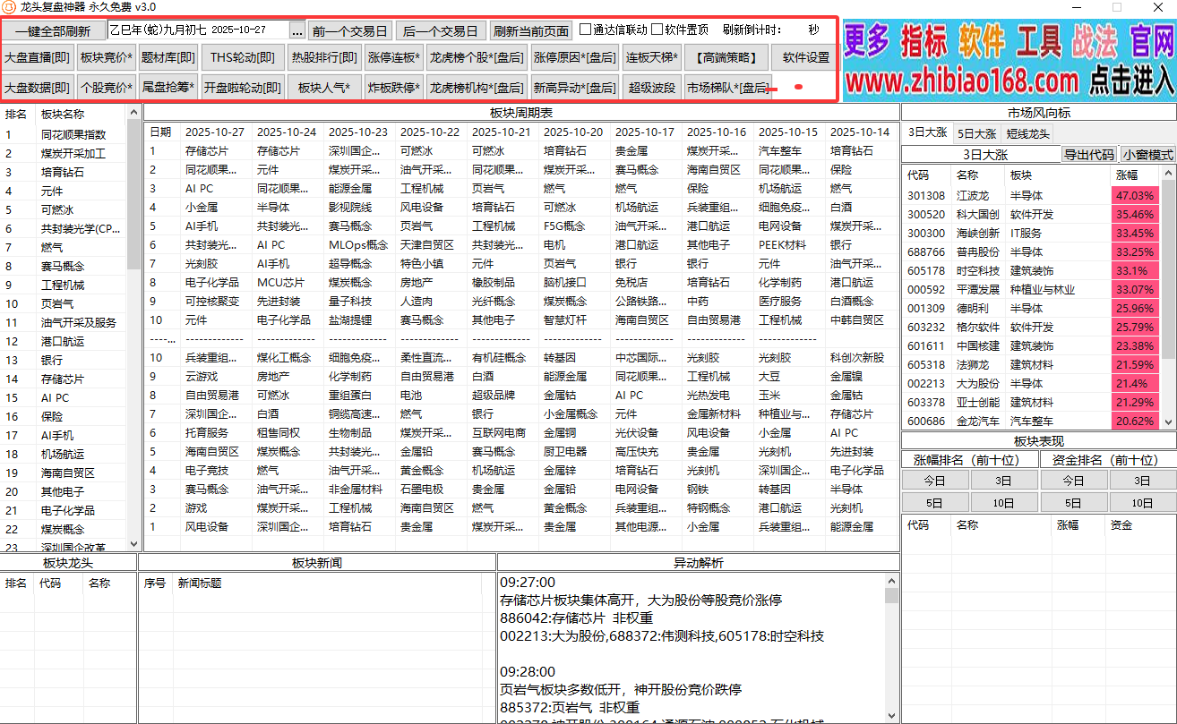Show 10日 ranking under 资金排名
1177x724 pixels.
click(x=1142, y=503)
